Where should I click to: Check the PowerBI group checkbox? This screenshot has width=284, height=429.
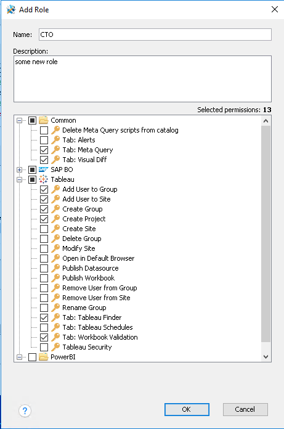coord(32,357)
